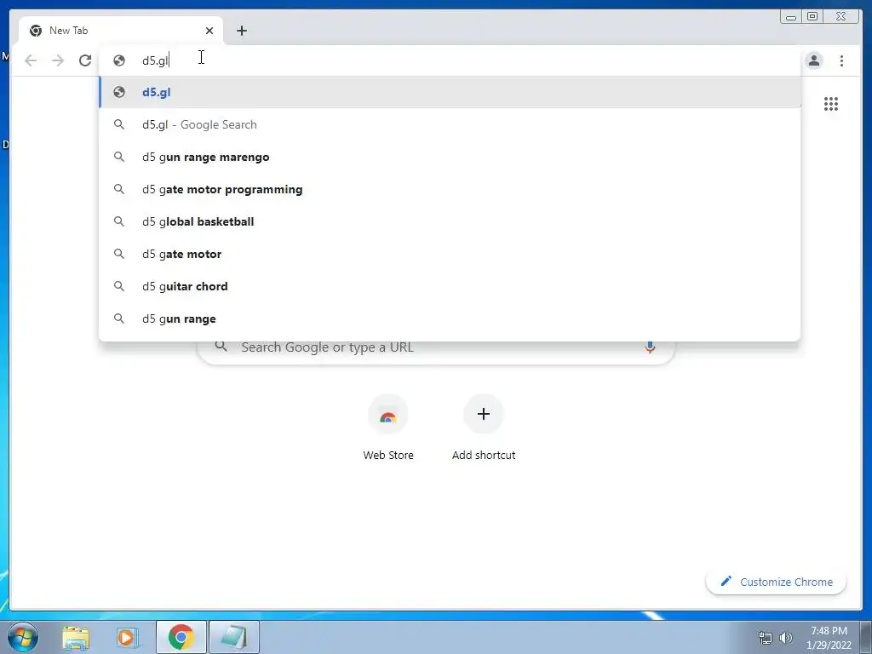Open Windows Media Player from the taskbar

coord(127,638)
